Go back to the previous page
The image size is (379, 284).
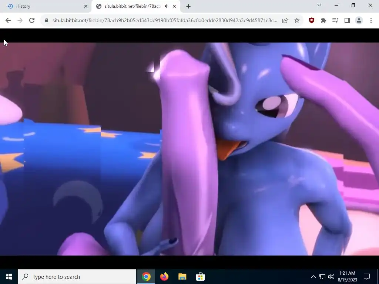(8, 21)
